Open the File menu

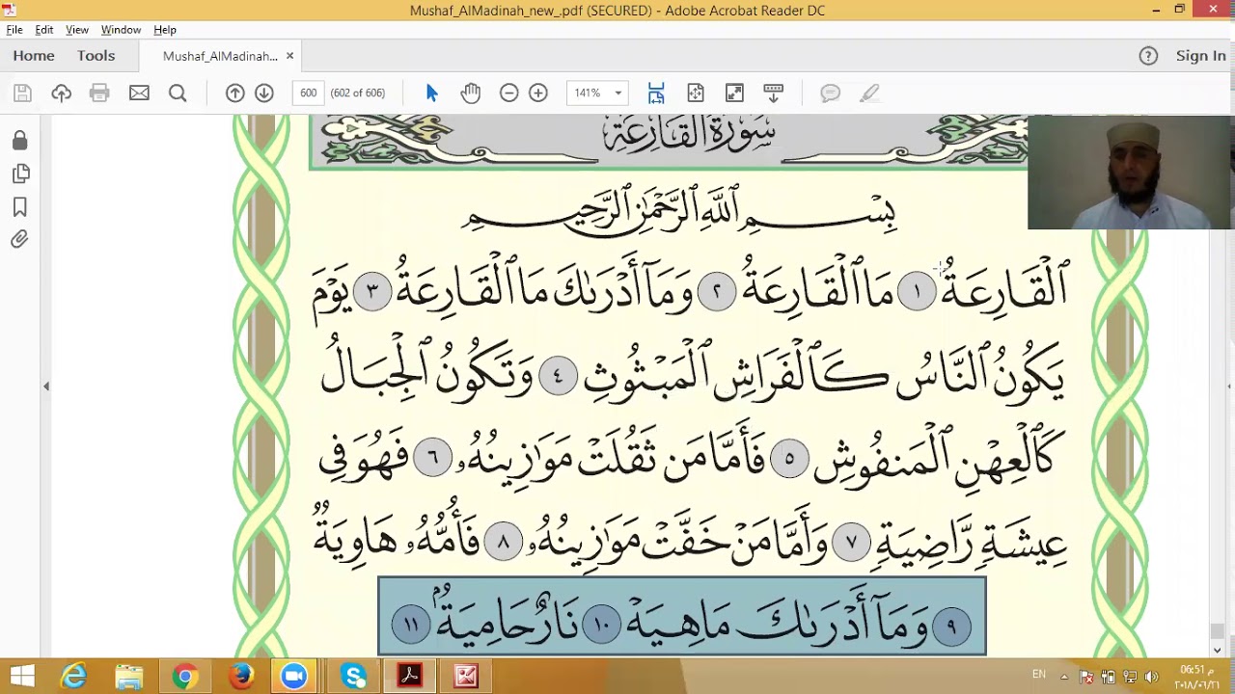pos(14,30)
